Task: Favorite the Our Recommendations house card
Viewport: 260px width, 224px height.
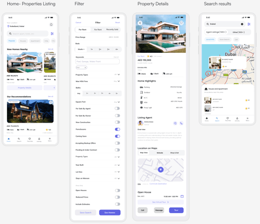Action: (51, 103)
